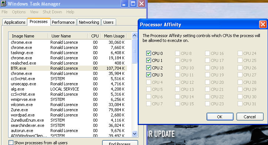The image size is (268, 145).
Task: Switch to the Users tab
Action: [108, 22]
